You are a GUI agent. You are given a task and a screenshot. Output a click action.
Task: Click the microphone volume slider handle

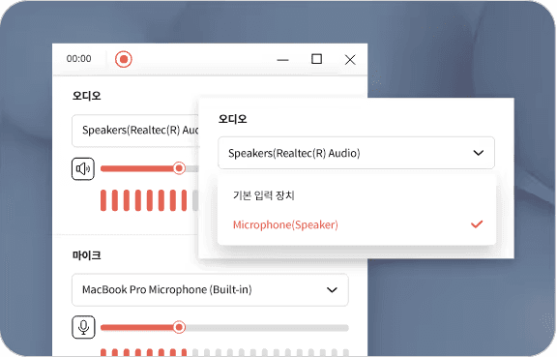point(179,327)
